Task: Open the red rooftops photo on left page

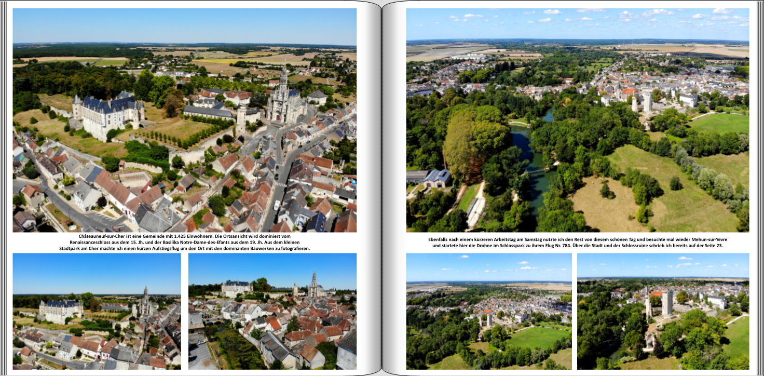Action: 272,311
